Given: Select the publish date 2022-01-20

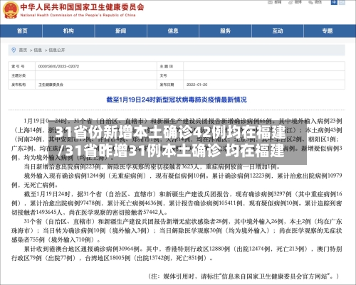Looking at the screenshot, I should tap(197, 85).
